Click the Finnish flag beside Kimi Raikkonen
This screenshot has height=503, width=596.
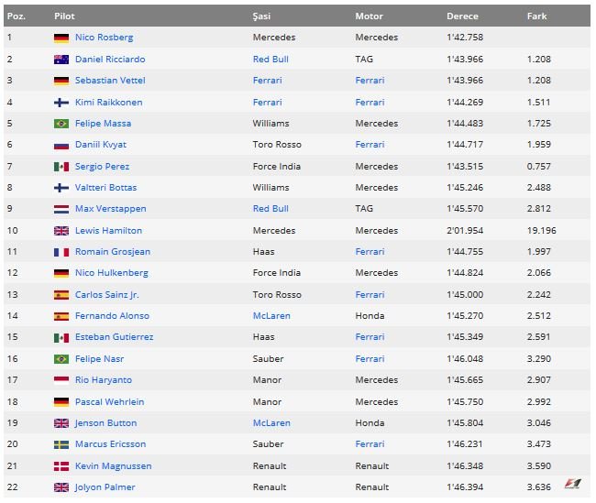coord(61,102)
